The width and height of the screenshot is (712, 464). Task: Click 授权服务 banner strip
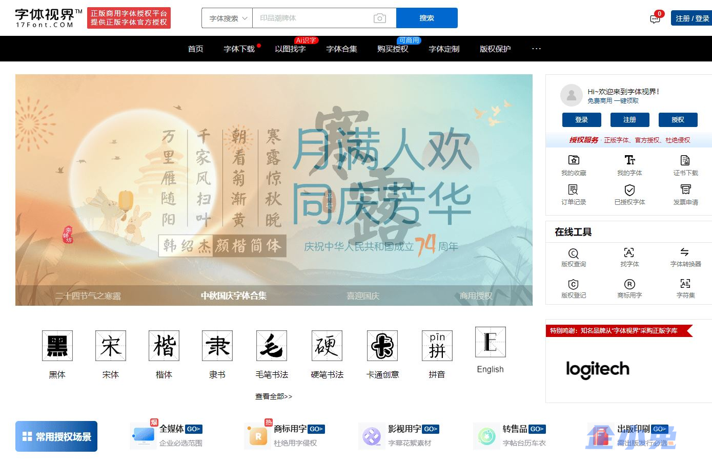tap(629, 140)
